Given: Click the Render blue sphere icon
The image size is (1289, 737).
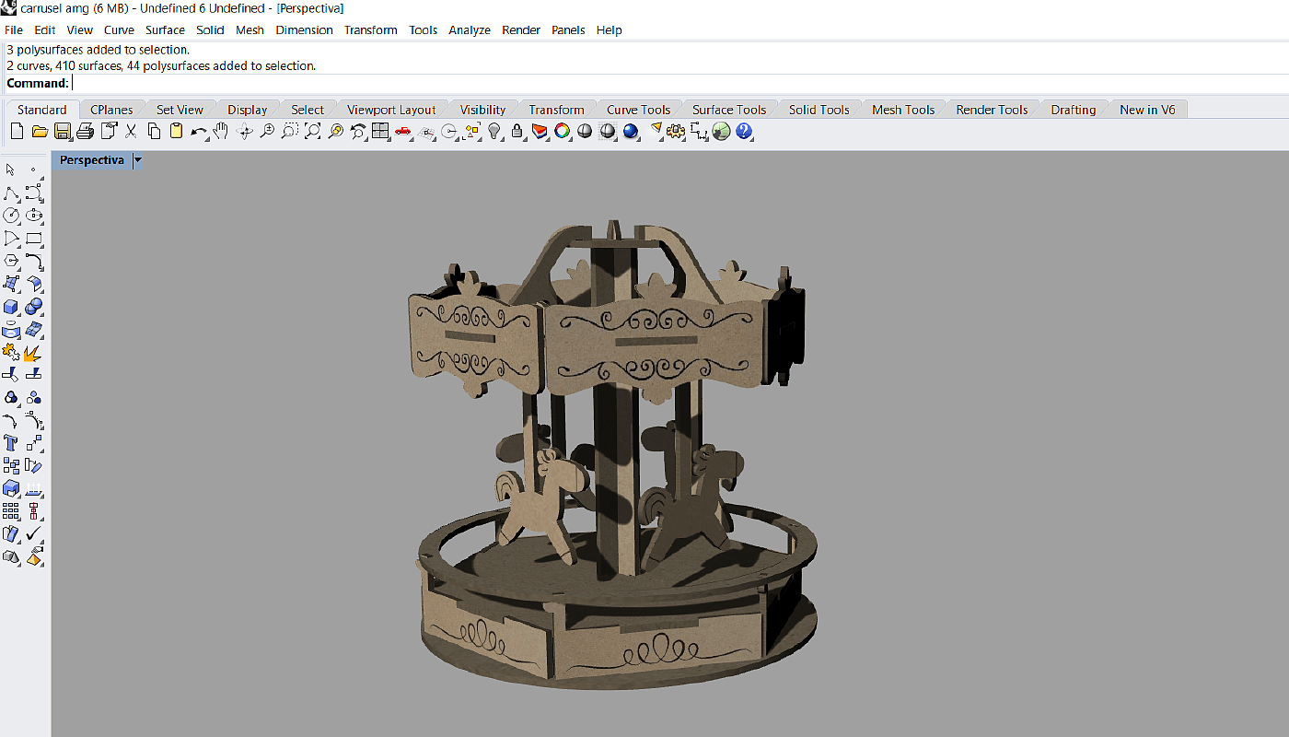Looking at the screenshot, I should coord(631,132).
